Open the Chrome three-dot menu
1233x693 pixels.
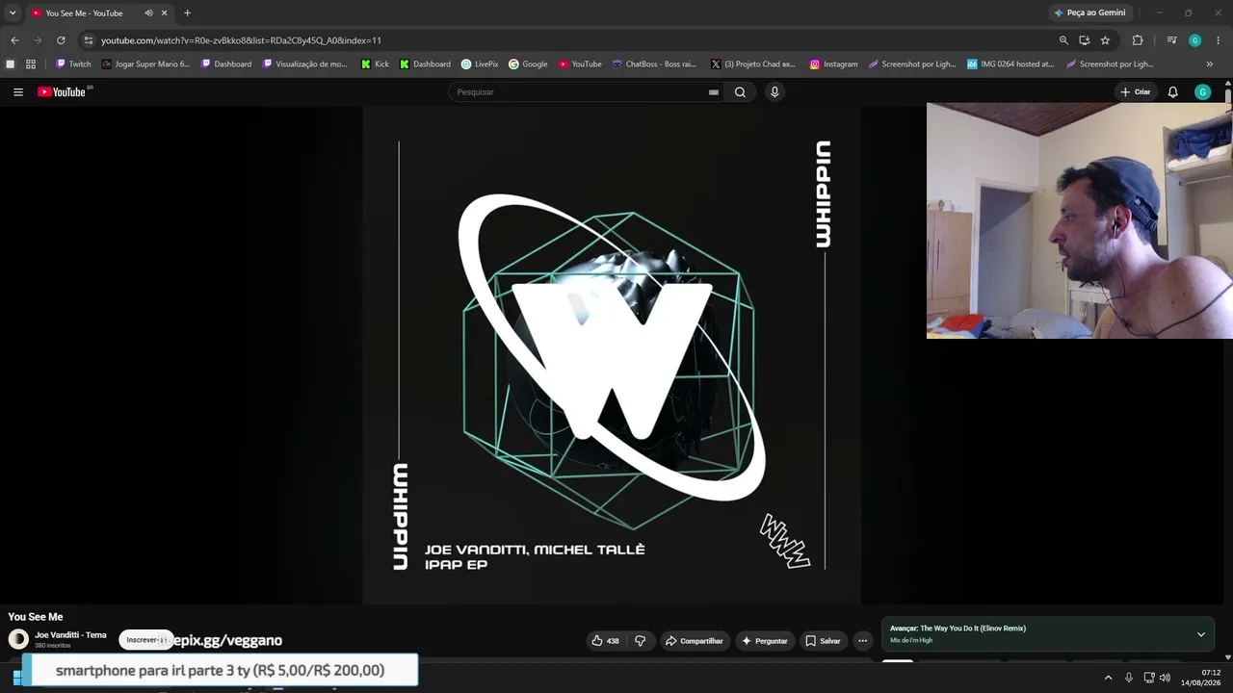pos(1218,40)
